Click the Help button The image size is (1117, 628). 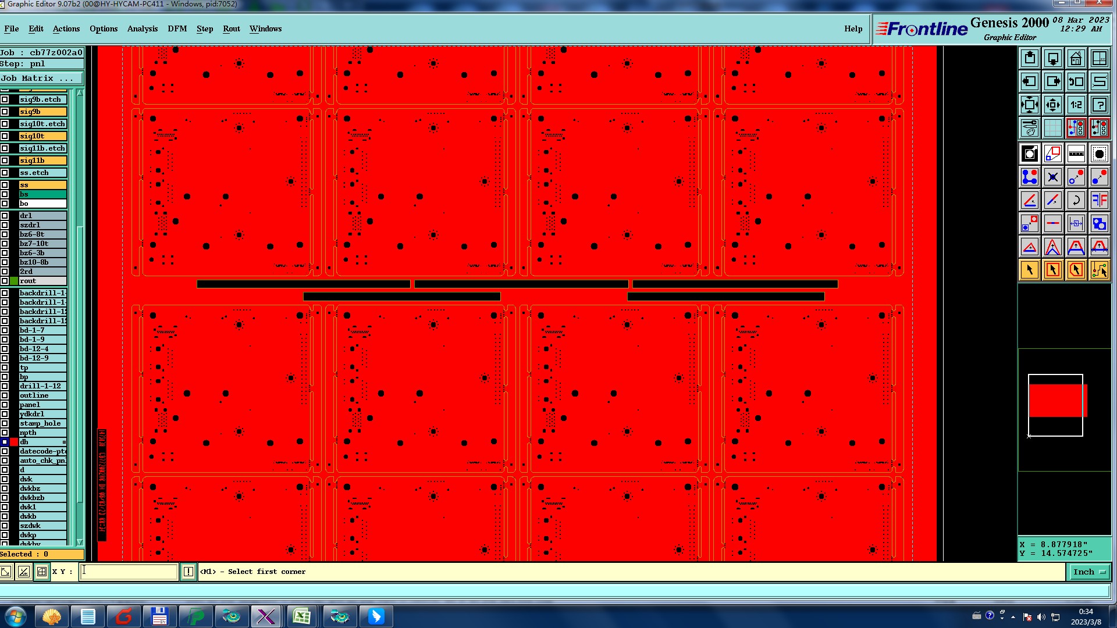pyautogui.click(x=853, y=28)
